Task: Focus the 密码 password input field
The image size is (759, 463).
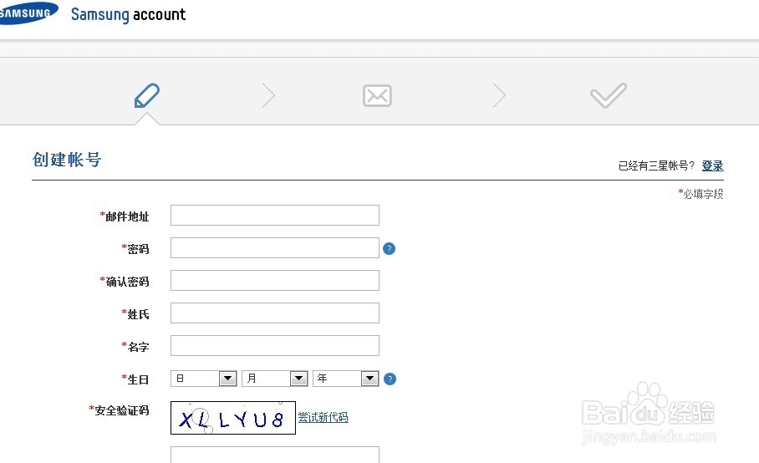Action: pyautogui.click(x=274, y=247)
